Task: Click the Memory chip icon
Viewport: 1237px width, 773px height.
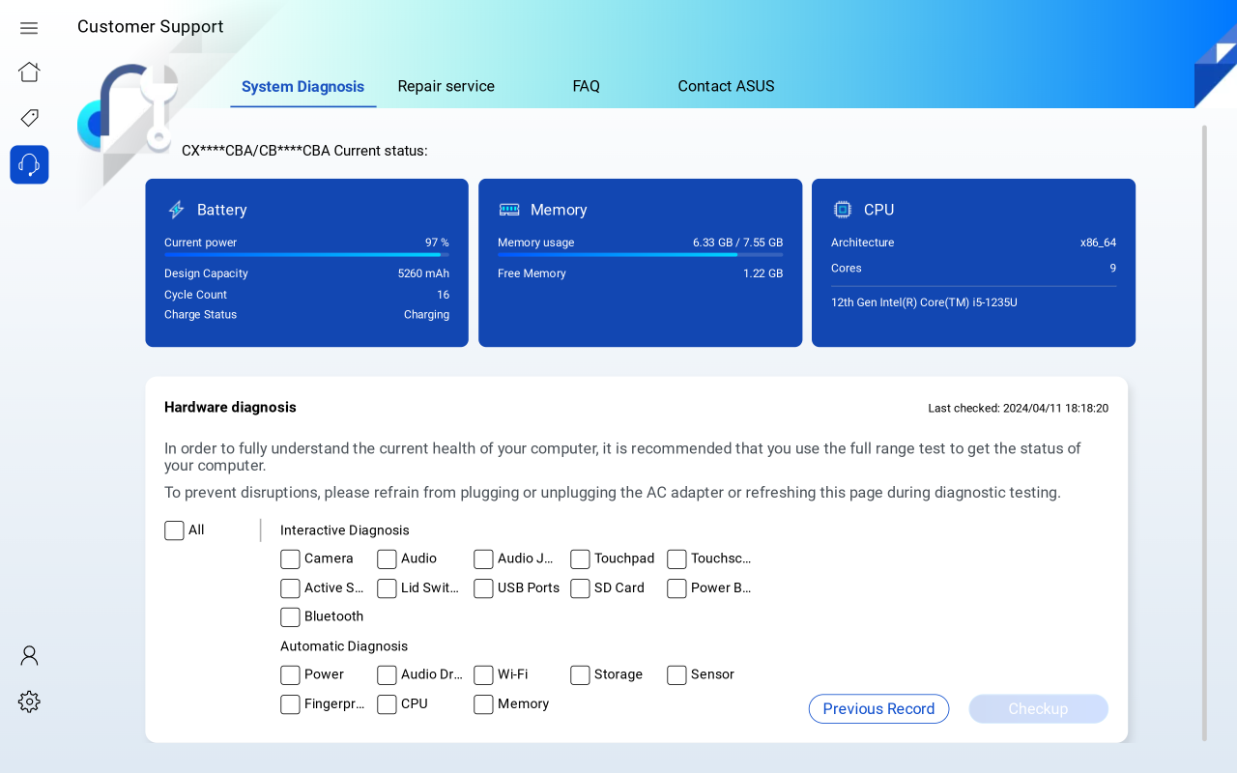Action: click(509, 209)
